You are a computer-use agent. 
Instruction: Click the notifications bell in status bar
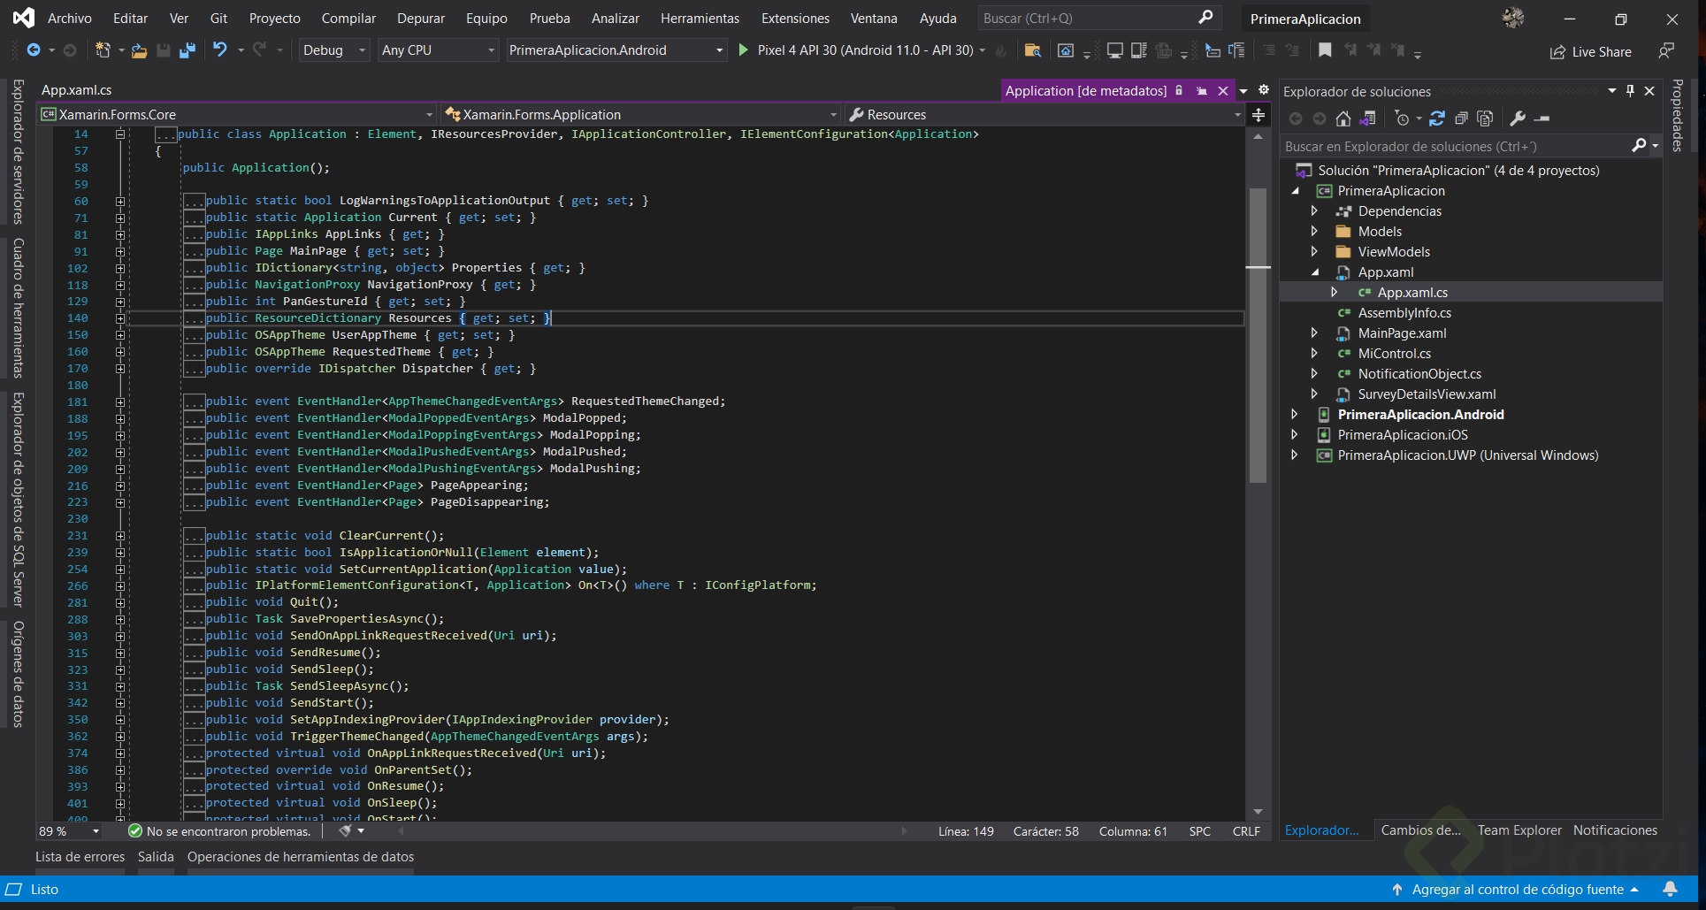point(1670,889)
